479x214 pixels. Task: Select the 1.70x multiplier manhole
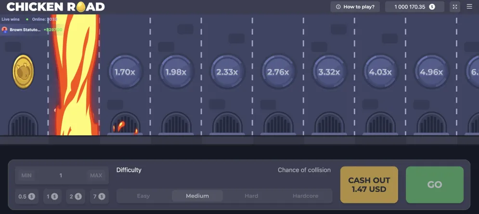[125, 72]
